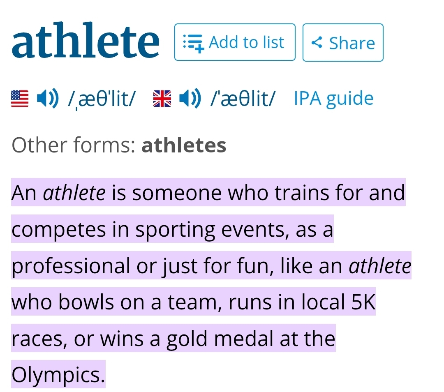Click the British flag icon
The height and width of the screenshot is (392, 444).
pos(162,99)
